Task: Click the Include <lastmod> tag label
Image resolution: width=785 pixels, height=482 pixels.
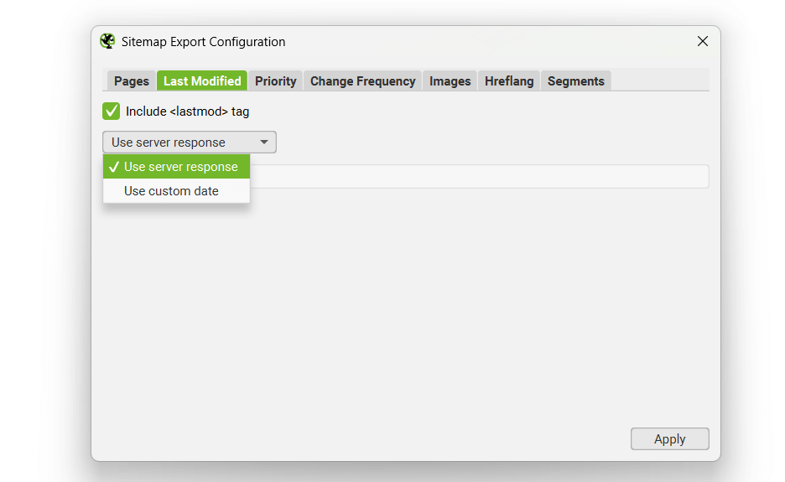Action: pos(187,111)
